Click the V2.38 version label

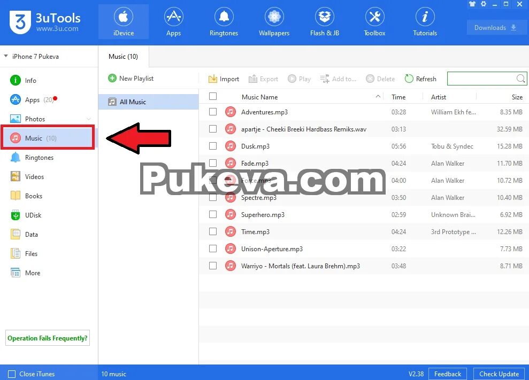coord(416,374)
